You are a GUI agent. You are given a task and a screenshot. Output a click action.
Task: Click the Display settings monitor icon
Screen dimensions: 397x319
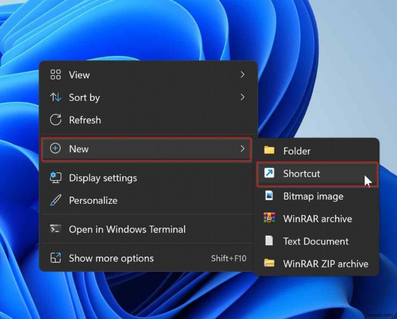coord(56,178)
